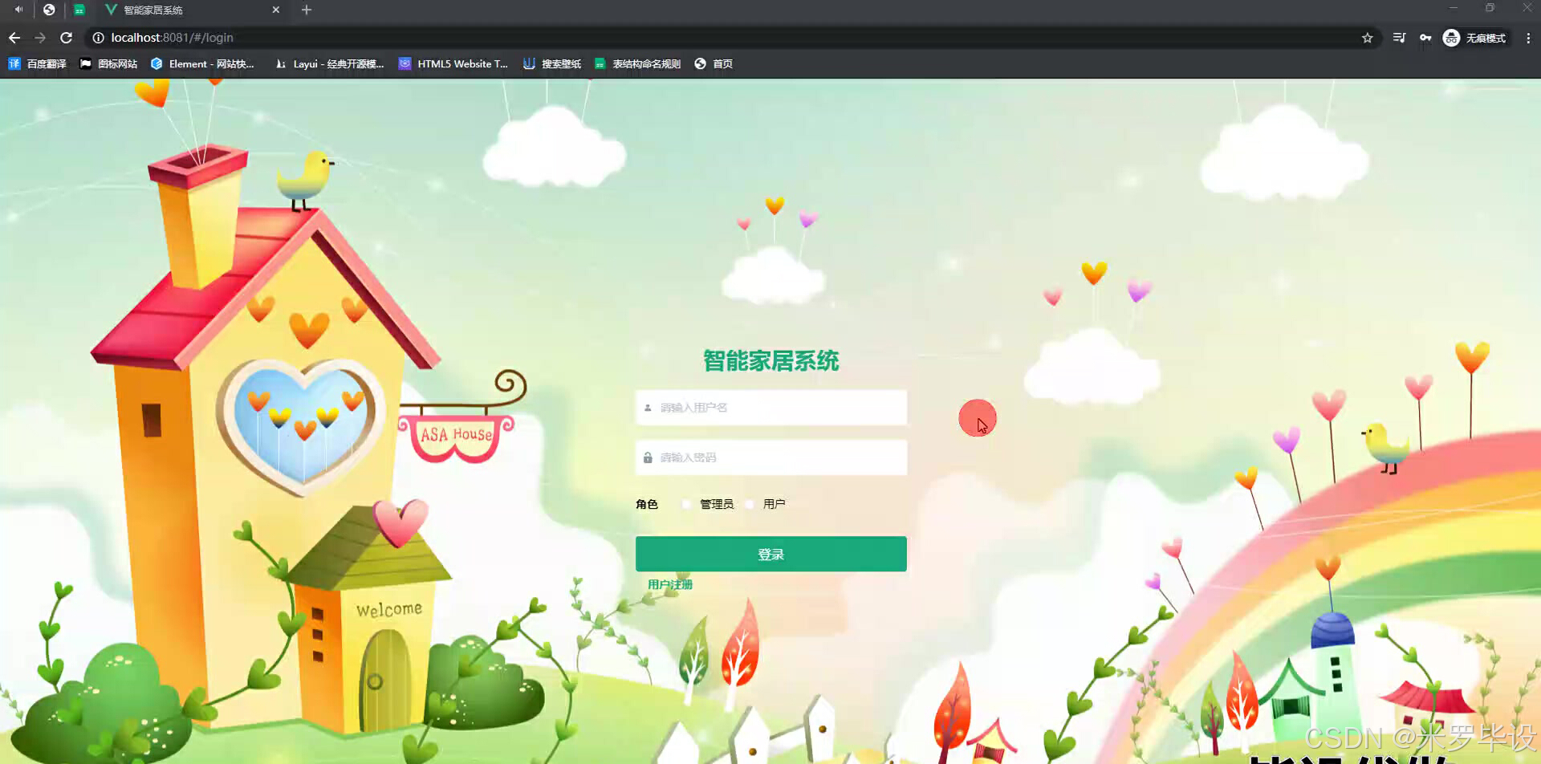Open a new tab with plus button
Screen dimensions: 1541x764
pos(307,10)
